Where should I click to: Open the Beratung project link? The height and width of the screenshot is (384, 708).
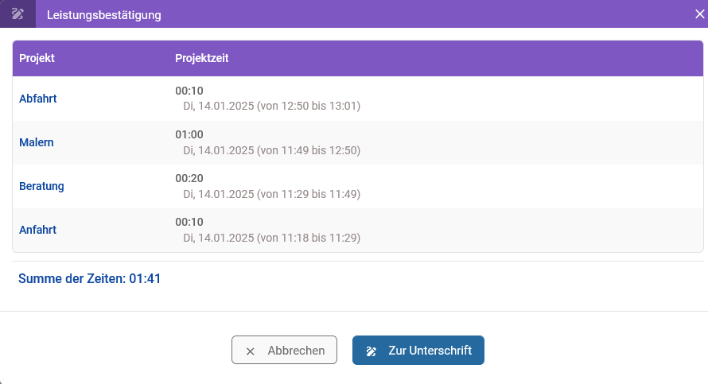click(x=41, y=186)
